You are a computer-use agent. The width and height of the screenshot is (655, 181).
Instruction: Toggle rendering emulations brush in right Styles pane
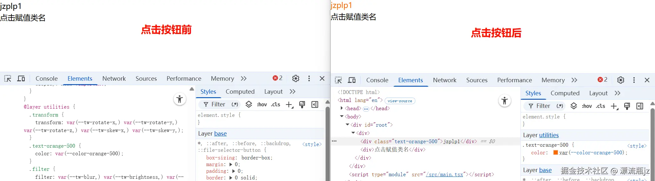[x=627, y=106]
